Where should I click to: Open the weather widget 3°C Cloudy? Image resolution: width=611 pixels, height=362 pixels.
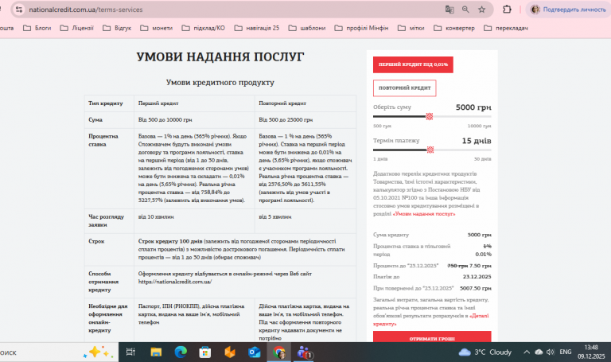click(485, 352)
